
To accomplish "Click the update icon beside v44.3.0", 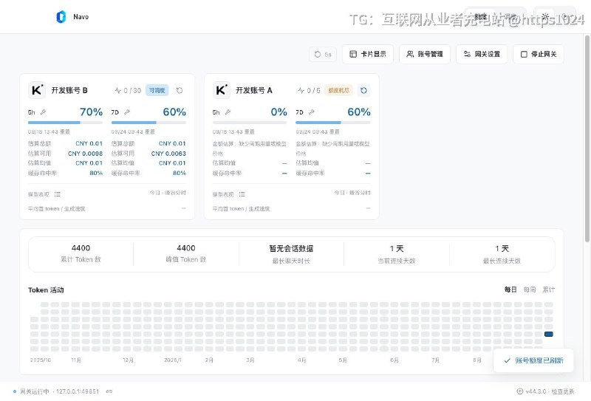I will 520,391.
